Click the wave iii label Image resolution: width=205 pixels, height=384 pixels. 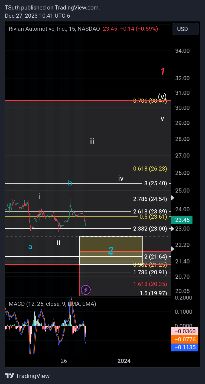[x=92, y=141]
